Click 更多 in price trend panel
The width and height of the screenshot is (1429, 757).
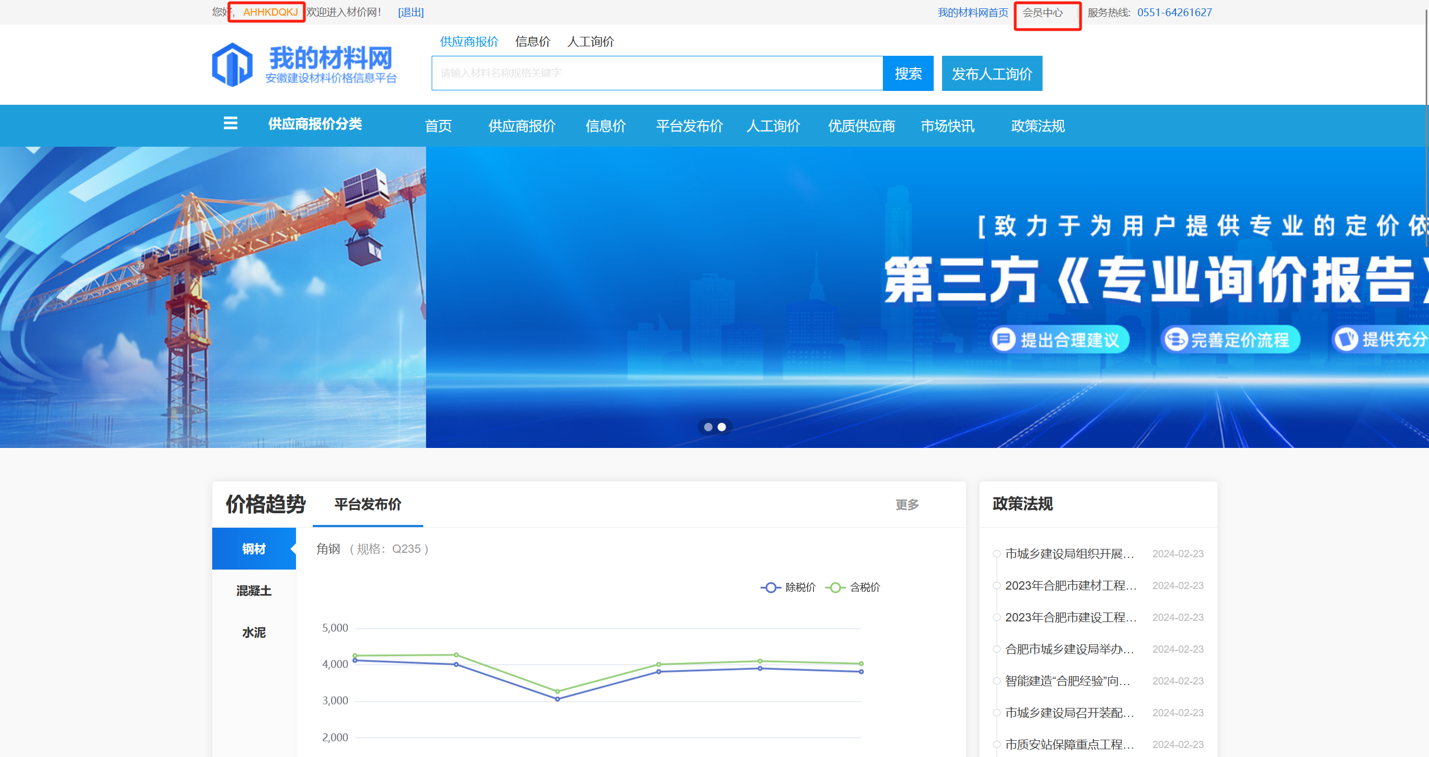tap(907, 505)
